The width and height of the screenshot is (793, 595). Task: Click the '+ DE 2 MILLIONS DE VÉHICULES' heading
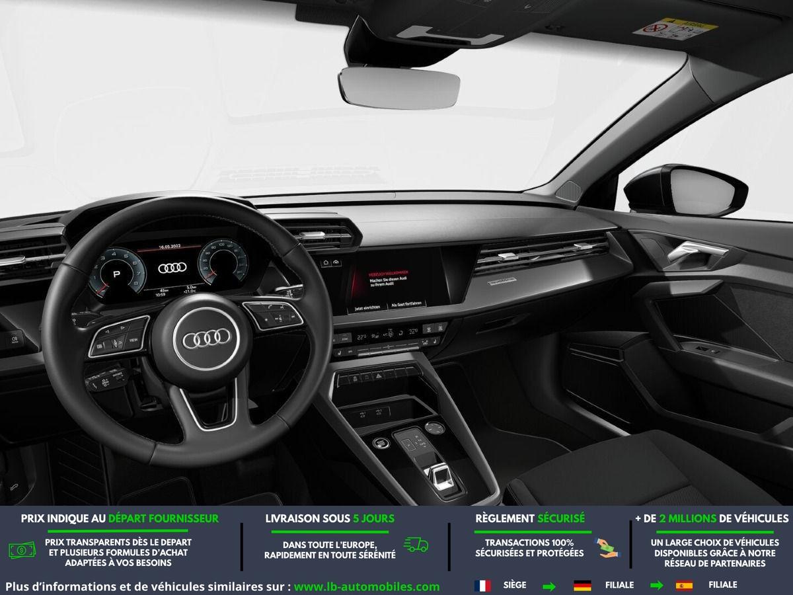coord(712,519)
